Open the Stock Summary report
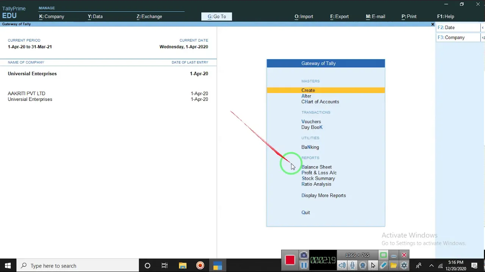The image size is (485, 272). 318,178
